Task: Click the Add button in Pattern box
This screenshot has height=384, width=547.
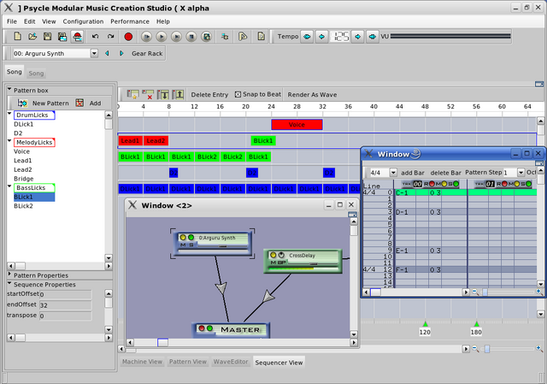Action: tap(95, 103)
